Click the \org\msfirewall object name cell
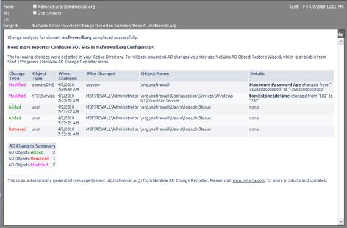Screen dimensions: 347x228 155,85
